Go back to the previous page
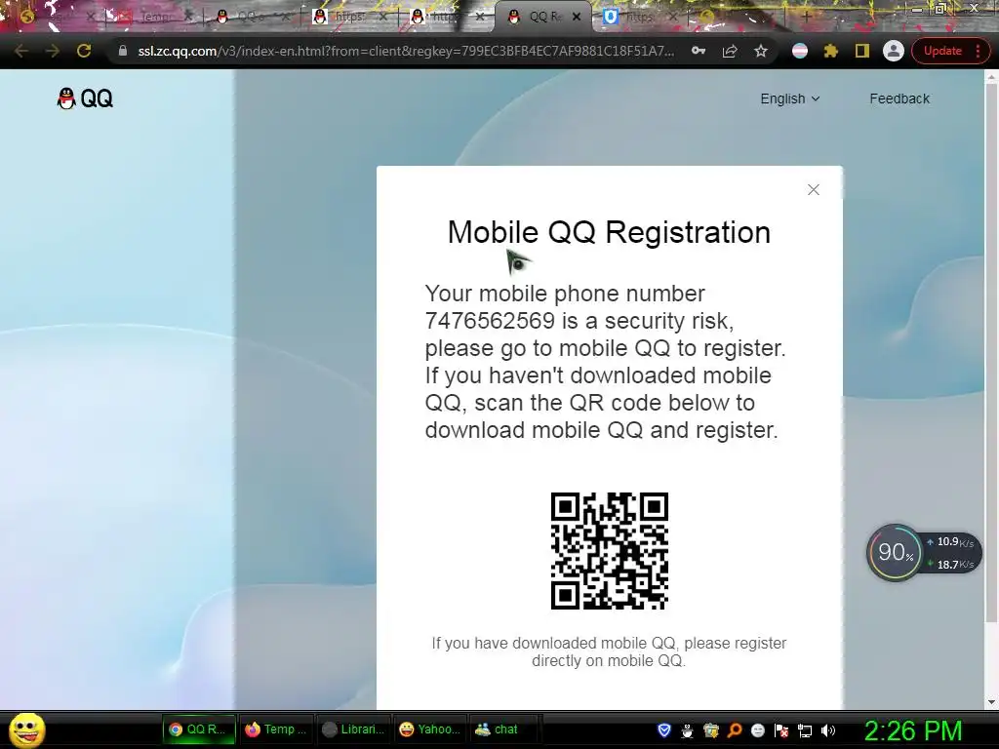Viewport: 999px width, 749px height. tap(21, 51)
